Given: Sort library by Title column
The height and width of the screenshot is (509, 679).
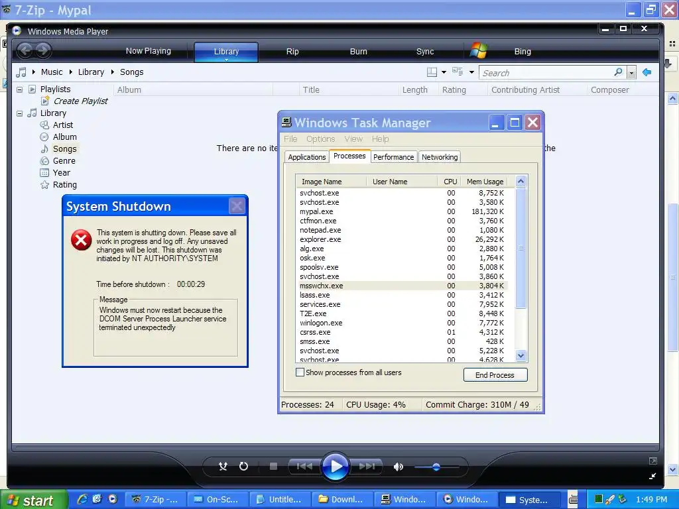Looking at the screenshot, I should click(348, 90).
